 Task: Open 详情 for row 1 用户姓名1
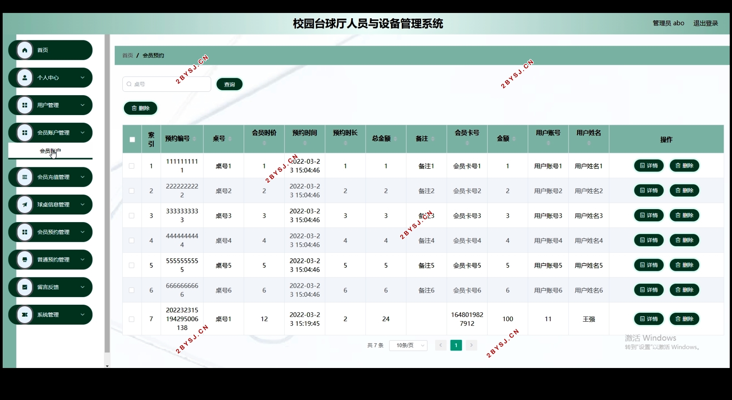(649, 166)
